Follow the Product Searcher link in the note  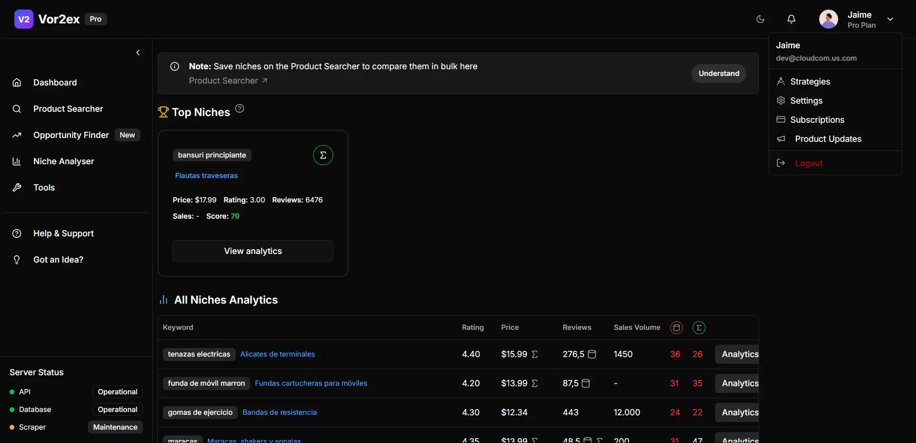[228, 81]
